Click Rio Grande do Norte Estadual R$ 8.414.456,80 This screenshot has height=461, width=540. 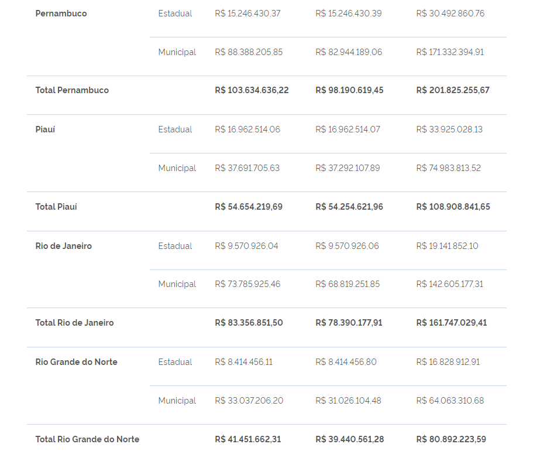(x=346, y=362)
